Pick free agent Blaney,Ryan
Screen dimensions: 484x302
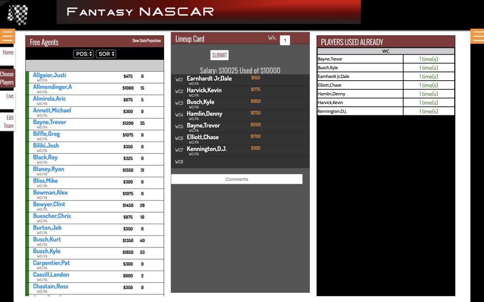[48, 169]
